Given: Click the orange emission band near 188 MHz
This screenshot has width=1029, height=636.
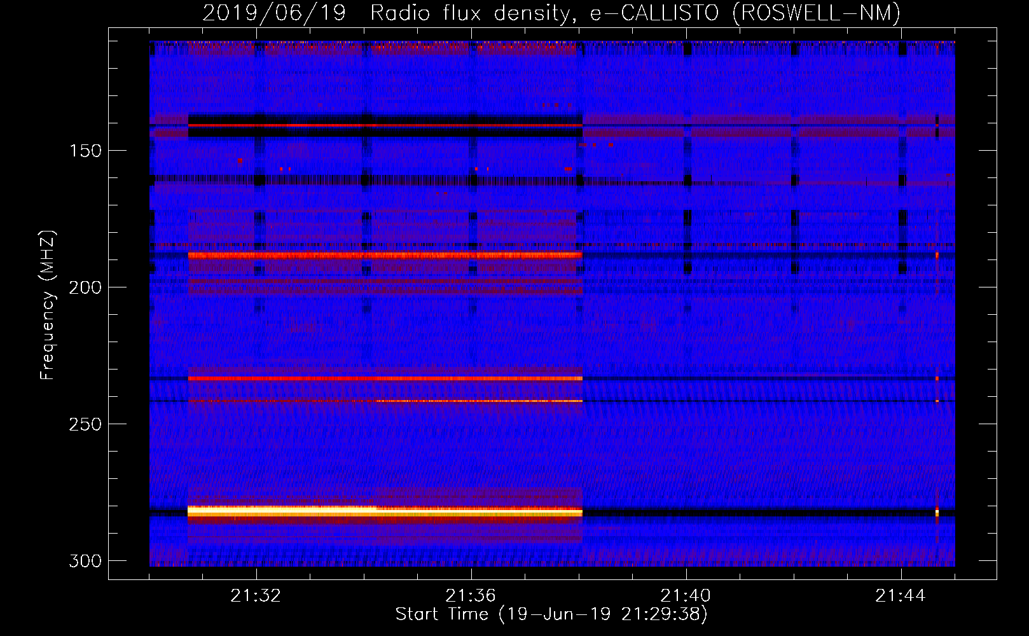Looking at the screenshot, I should click(385, 255).
